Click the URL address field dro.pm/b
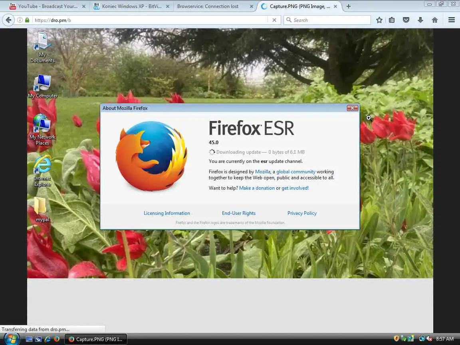Image resolution: width=460 pixels, height=345 pixels. (x=150, y=20)
